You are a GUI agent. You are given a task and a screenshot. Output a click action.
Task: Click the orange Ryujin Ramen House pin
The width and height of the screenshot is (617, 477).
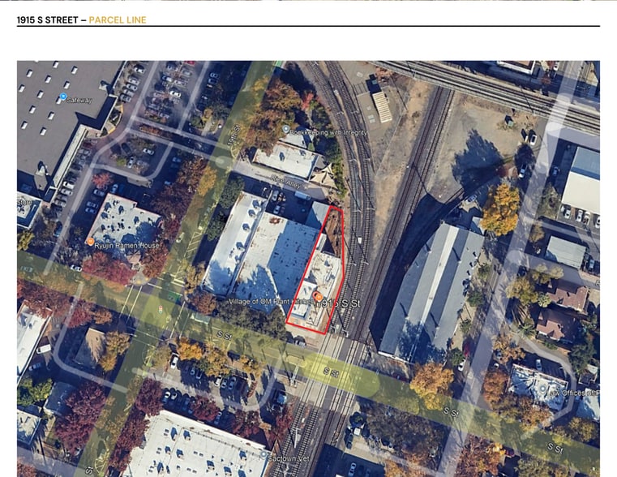point(91,241)
